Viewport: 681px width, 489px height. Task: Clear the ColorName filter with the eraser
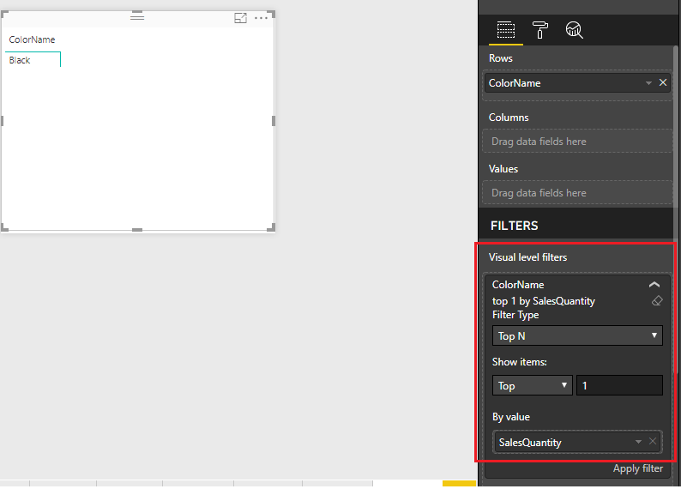(x=657, y=300)
